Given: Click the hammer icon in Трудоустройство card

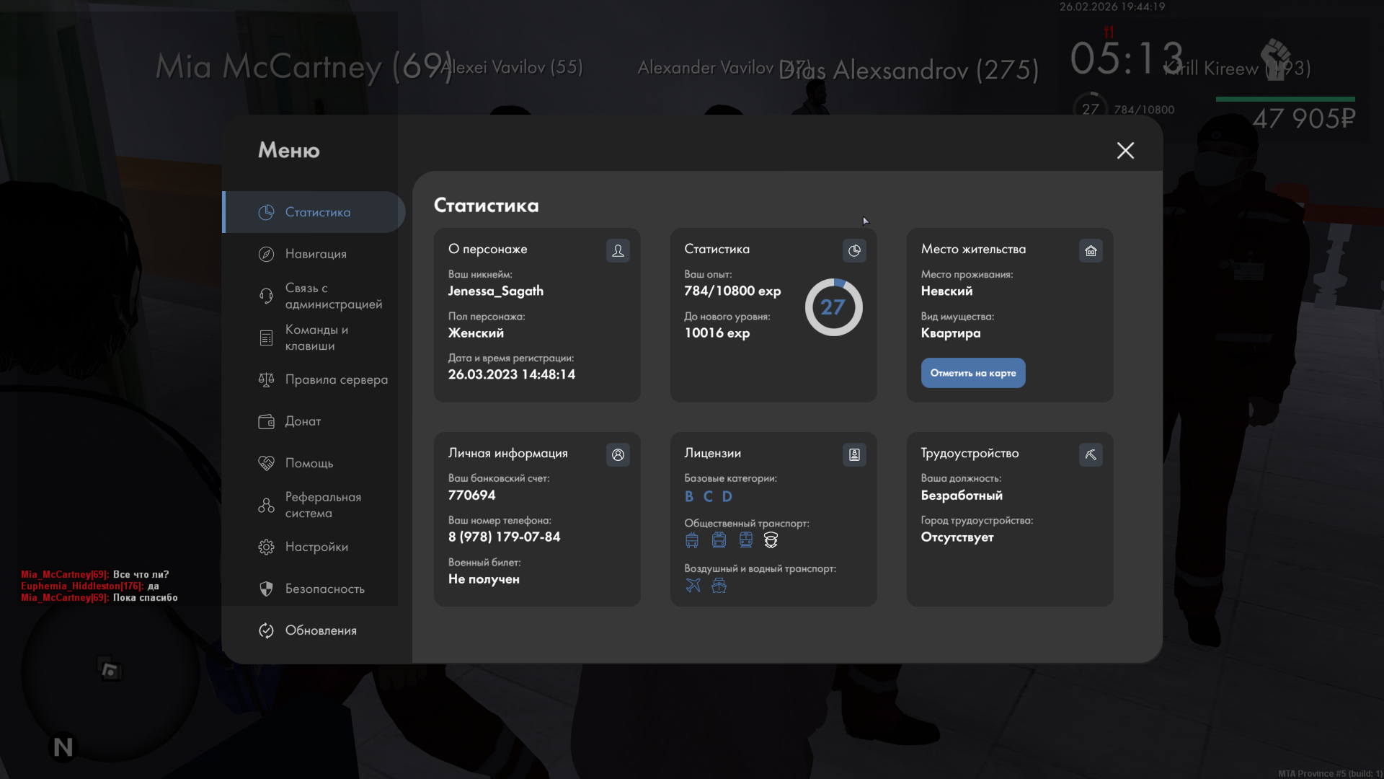Looking at the screenshot, I should pyautogui.click(x=1091, y=454).
